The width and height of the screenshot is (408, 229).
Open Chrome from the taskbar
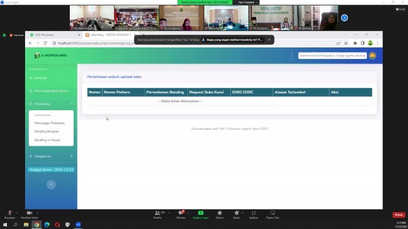coord(37,225)
